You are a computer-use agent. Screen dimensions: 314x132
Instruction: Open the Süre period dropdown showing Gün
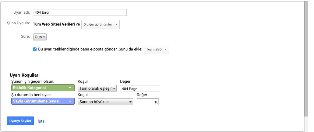40,37
